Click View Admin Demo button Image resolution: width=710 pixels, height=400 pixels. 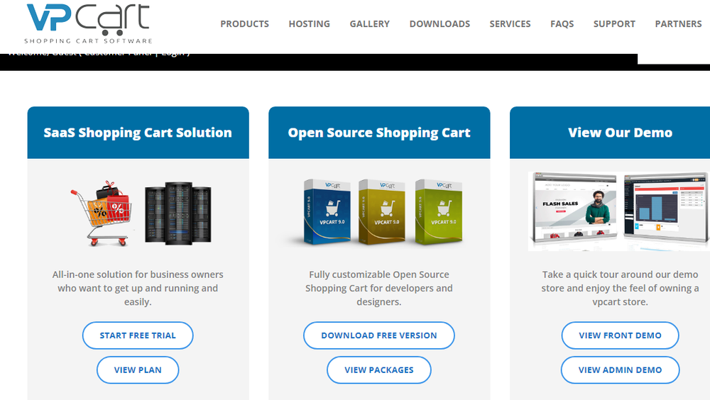point(620,370)
